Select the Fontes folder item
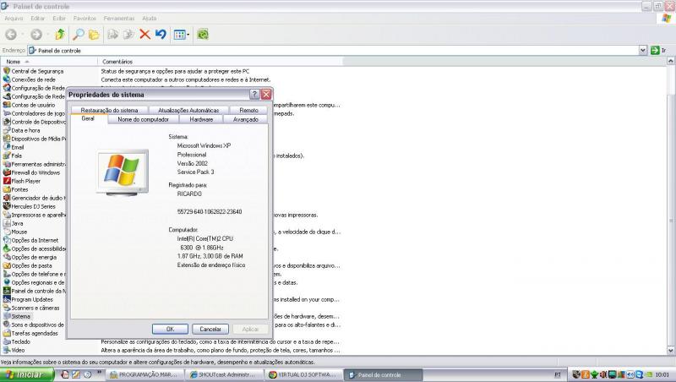 point(15,189)
